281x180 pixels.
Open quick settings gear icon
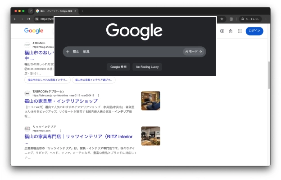pos(222,31)
